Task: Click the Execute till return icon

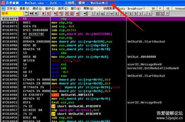Action: click(x=77, y=13)
